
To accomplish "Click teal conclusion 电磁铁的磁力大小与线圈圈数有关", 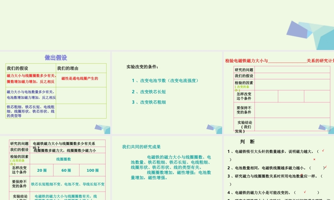I will click(66, 196).
